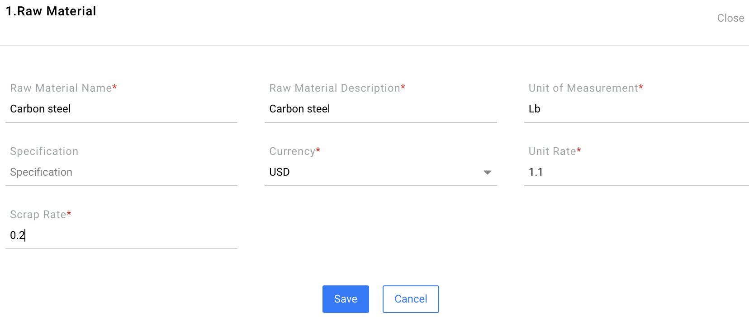Click the Unit Rate label
Viewport: 749px width, 317px height.
pyautogui.click(x=552, y=151)
